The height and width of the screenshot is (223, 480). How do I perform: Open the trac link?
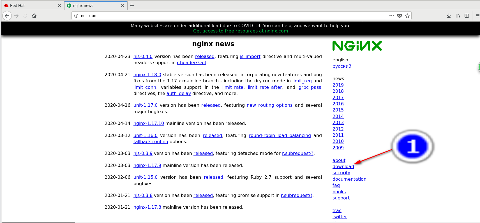[x=337, y=210]
